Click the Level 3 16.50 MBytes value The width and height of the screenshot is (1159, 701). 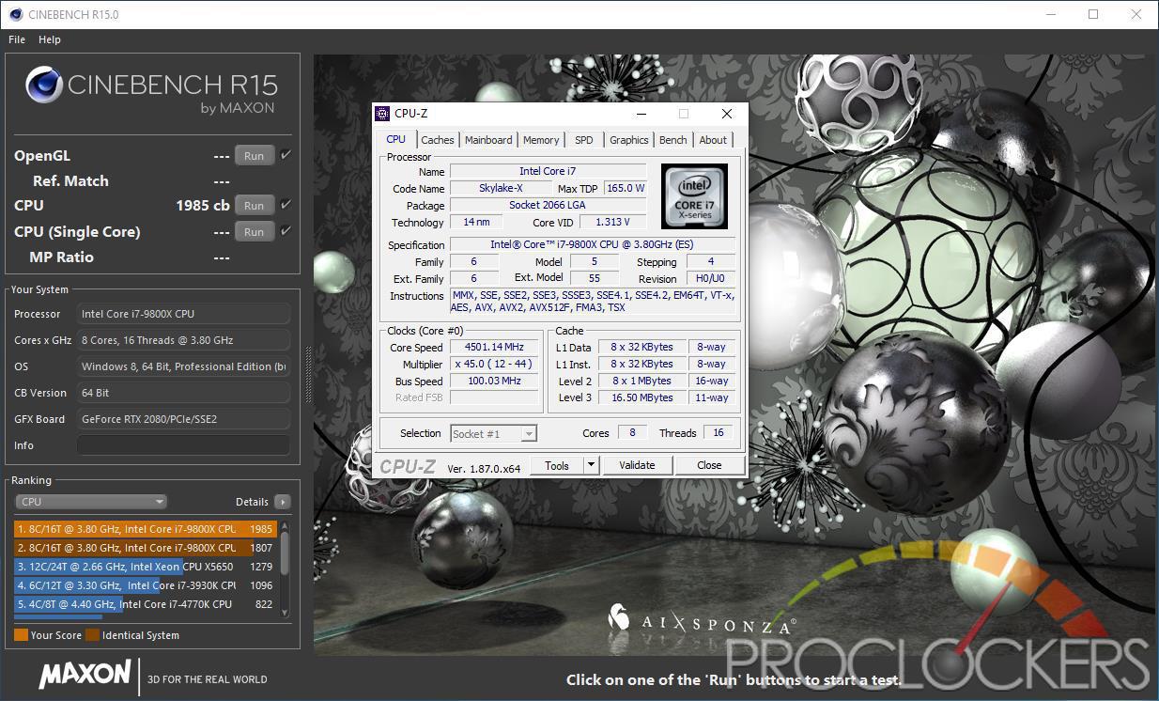(x=641, y=397)
